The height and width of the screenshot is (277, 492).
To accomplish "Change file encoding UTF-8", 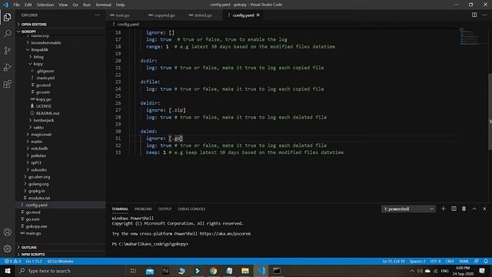I will [436, 262].
